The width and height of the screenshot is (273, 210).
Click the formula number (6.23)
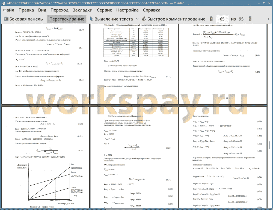pyautogui.click(x=168, y=148)
